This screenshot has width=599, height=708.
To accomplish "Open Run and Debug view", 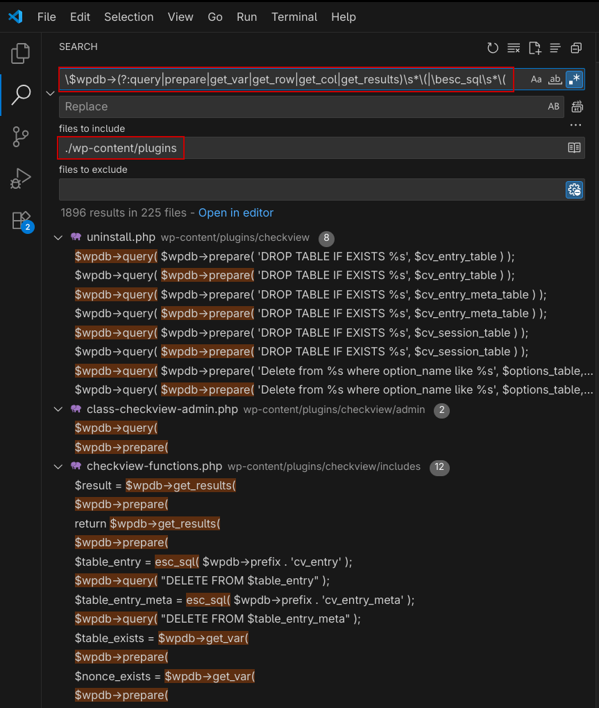I will click(x=21, y=178).
